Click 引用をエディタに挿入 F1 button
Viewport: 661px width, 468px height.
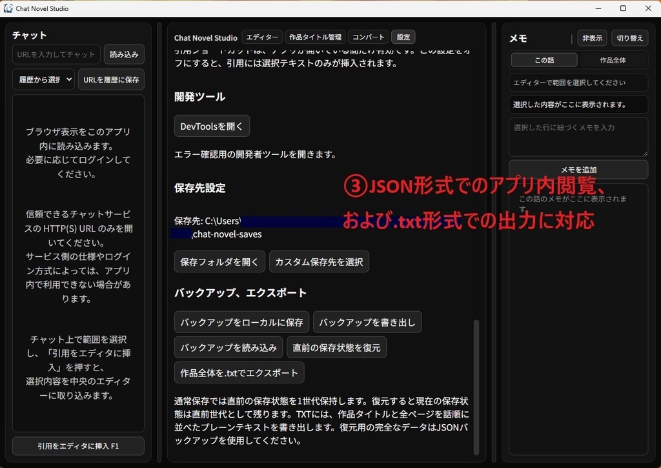click(78, 445)
